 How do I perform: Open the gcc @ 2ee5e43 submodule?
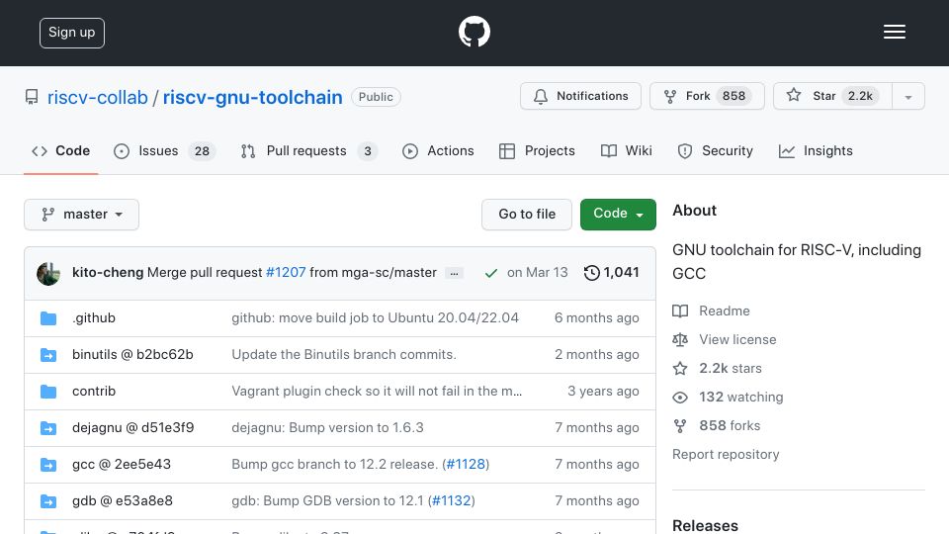122,465
